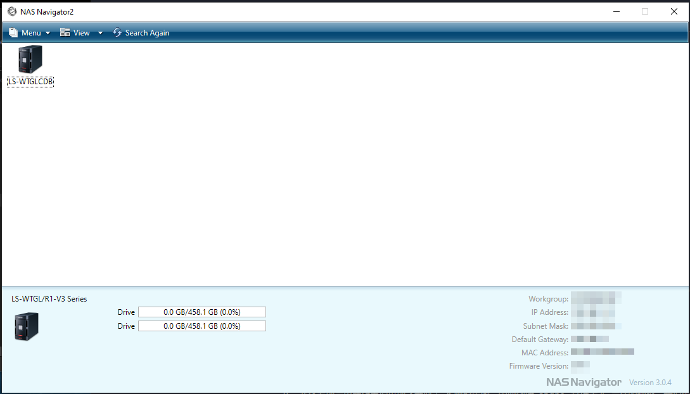Screen dimensions: 690x394
Task: Select the LS-WTGLCDB device name label
Action: coord(30,82)
